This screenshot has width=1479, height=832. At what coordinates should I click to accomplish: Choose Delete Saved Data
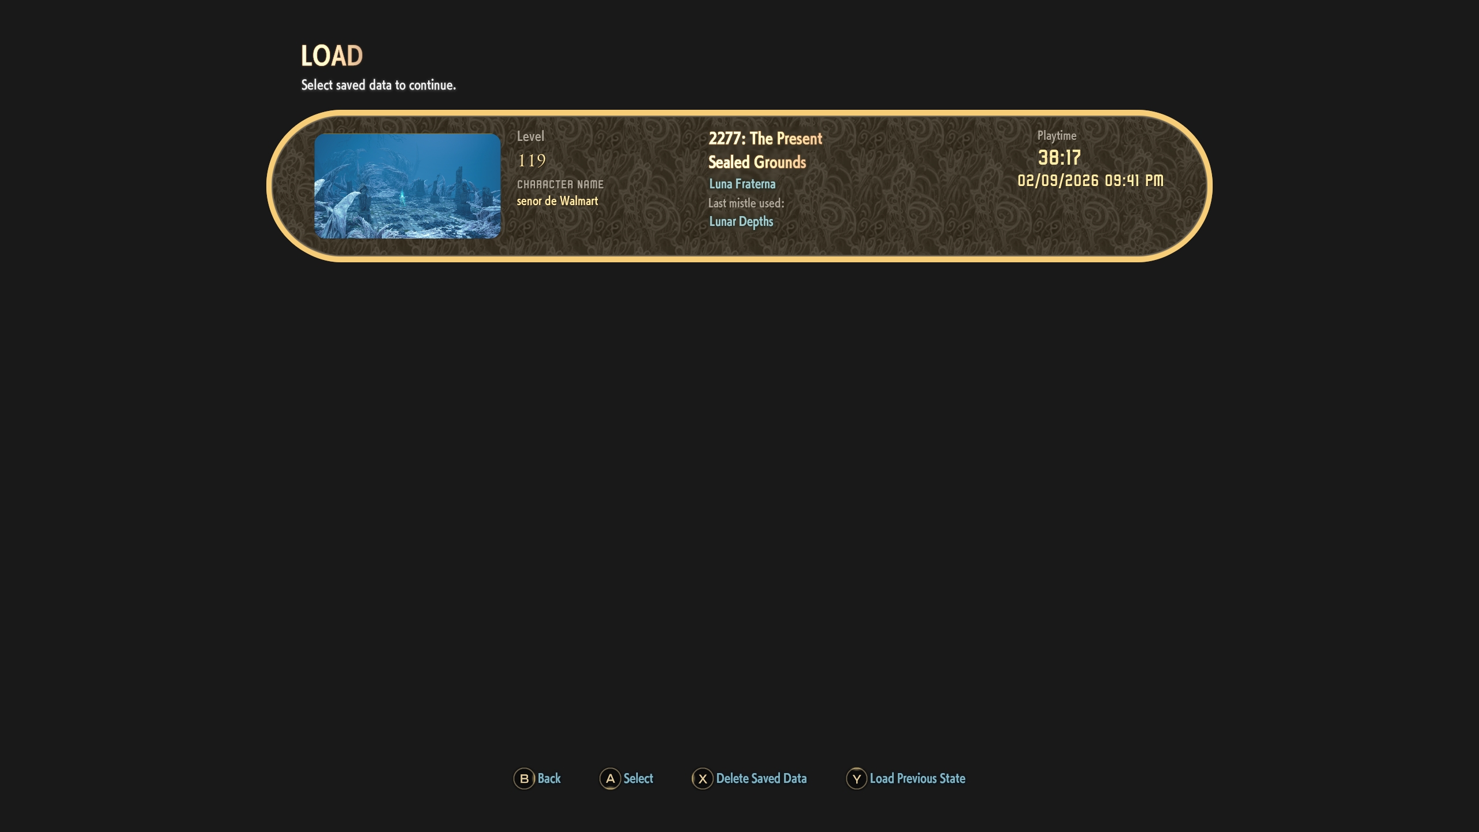761,778
